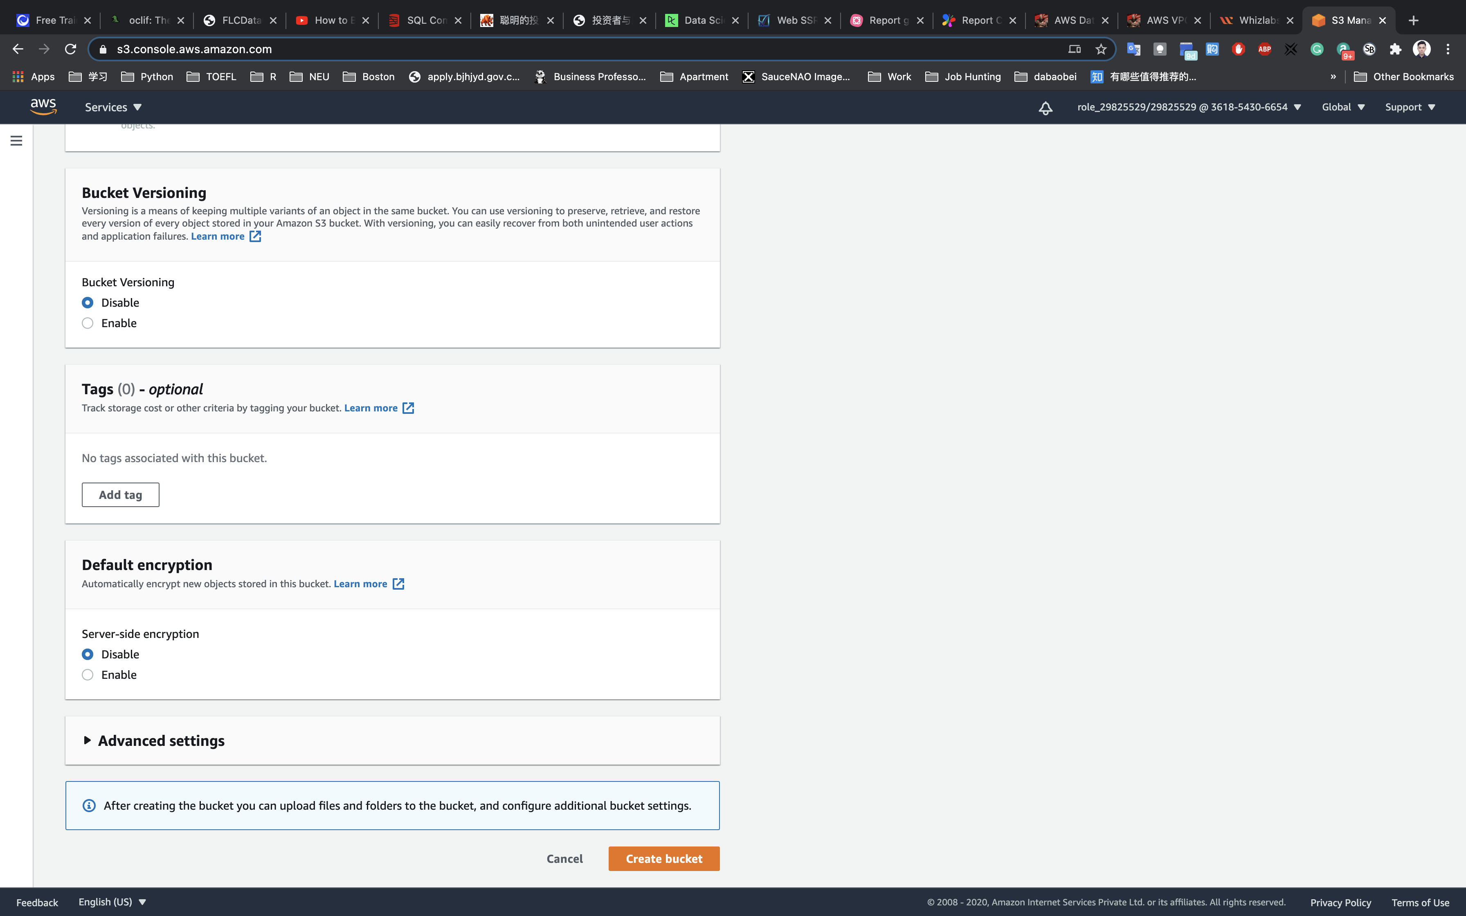Click the Create bucket button

click(663, 858)
